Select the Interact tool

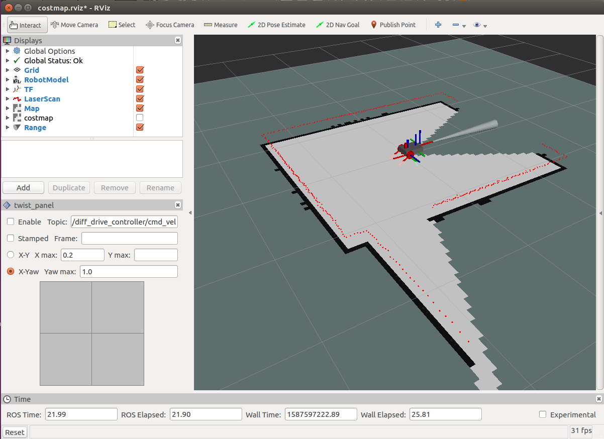(27, 25)
